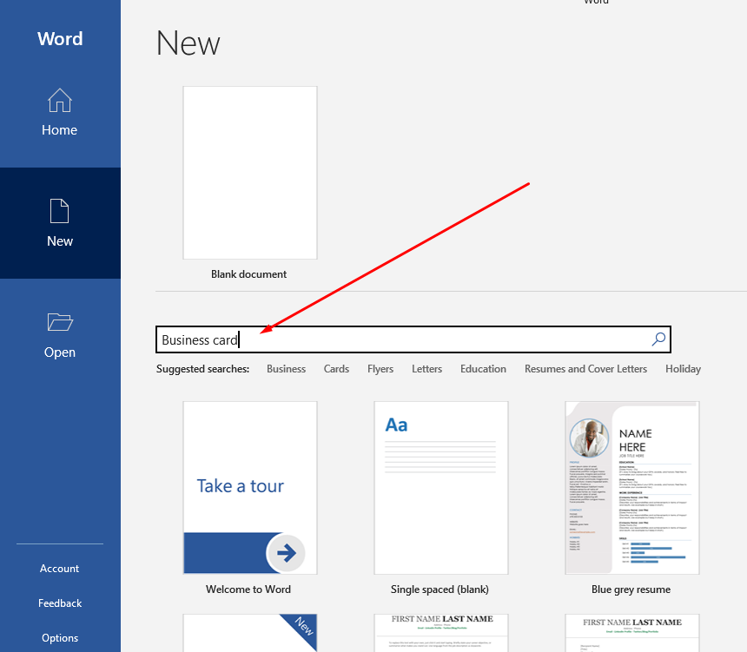The width and height of the screenshot is (747, 652).
Task: Select Holiday suggested search
Action: tap(683, 369)
